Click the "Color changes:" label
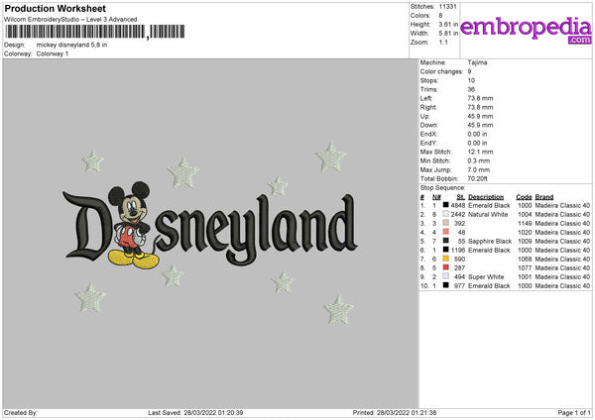Viewport: 595px width, 420px height. pos(441,71)
